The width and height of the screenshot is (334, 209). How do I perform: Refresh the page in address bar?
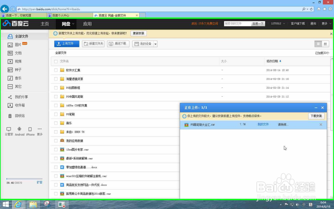click(x=311, y=9)
